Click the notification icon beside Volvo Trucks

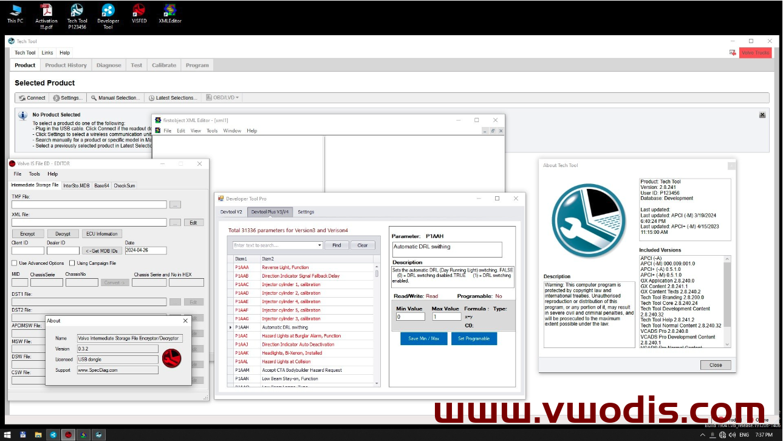[733, 53]
